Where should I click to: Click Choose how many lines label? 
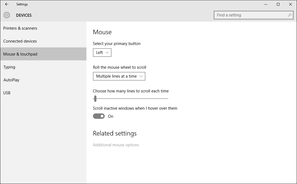click(131, 91)
